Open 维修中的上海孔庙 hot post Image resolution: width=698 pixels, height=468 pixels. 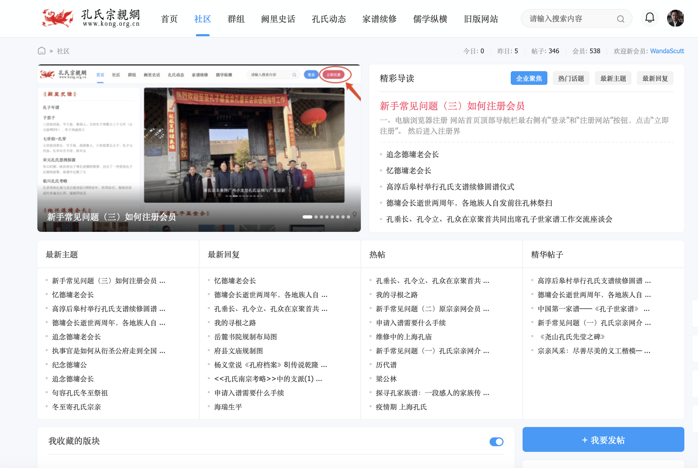coord(404,337)
